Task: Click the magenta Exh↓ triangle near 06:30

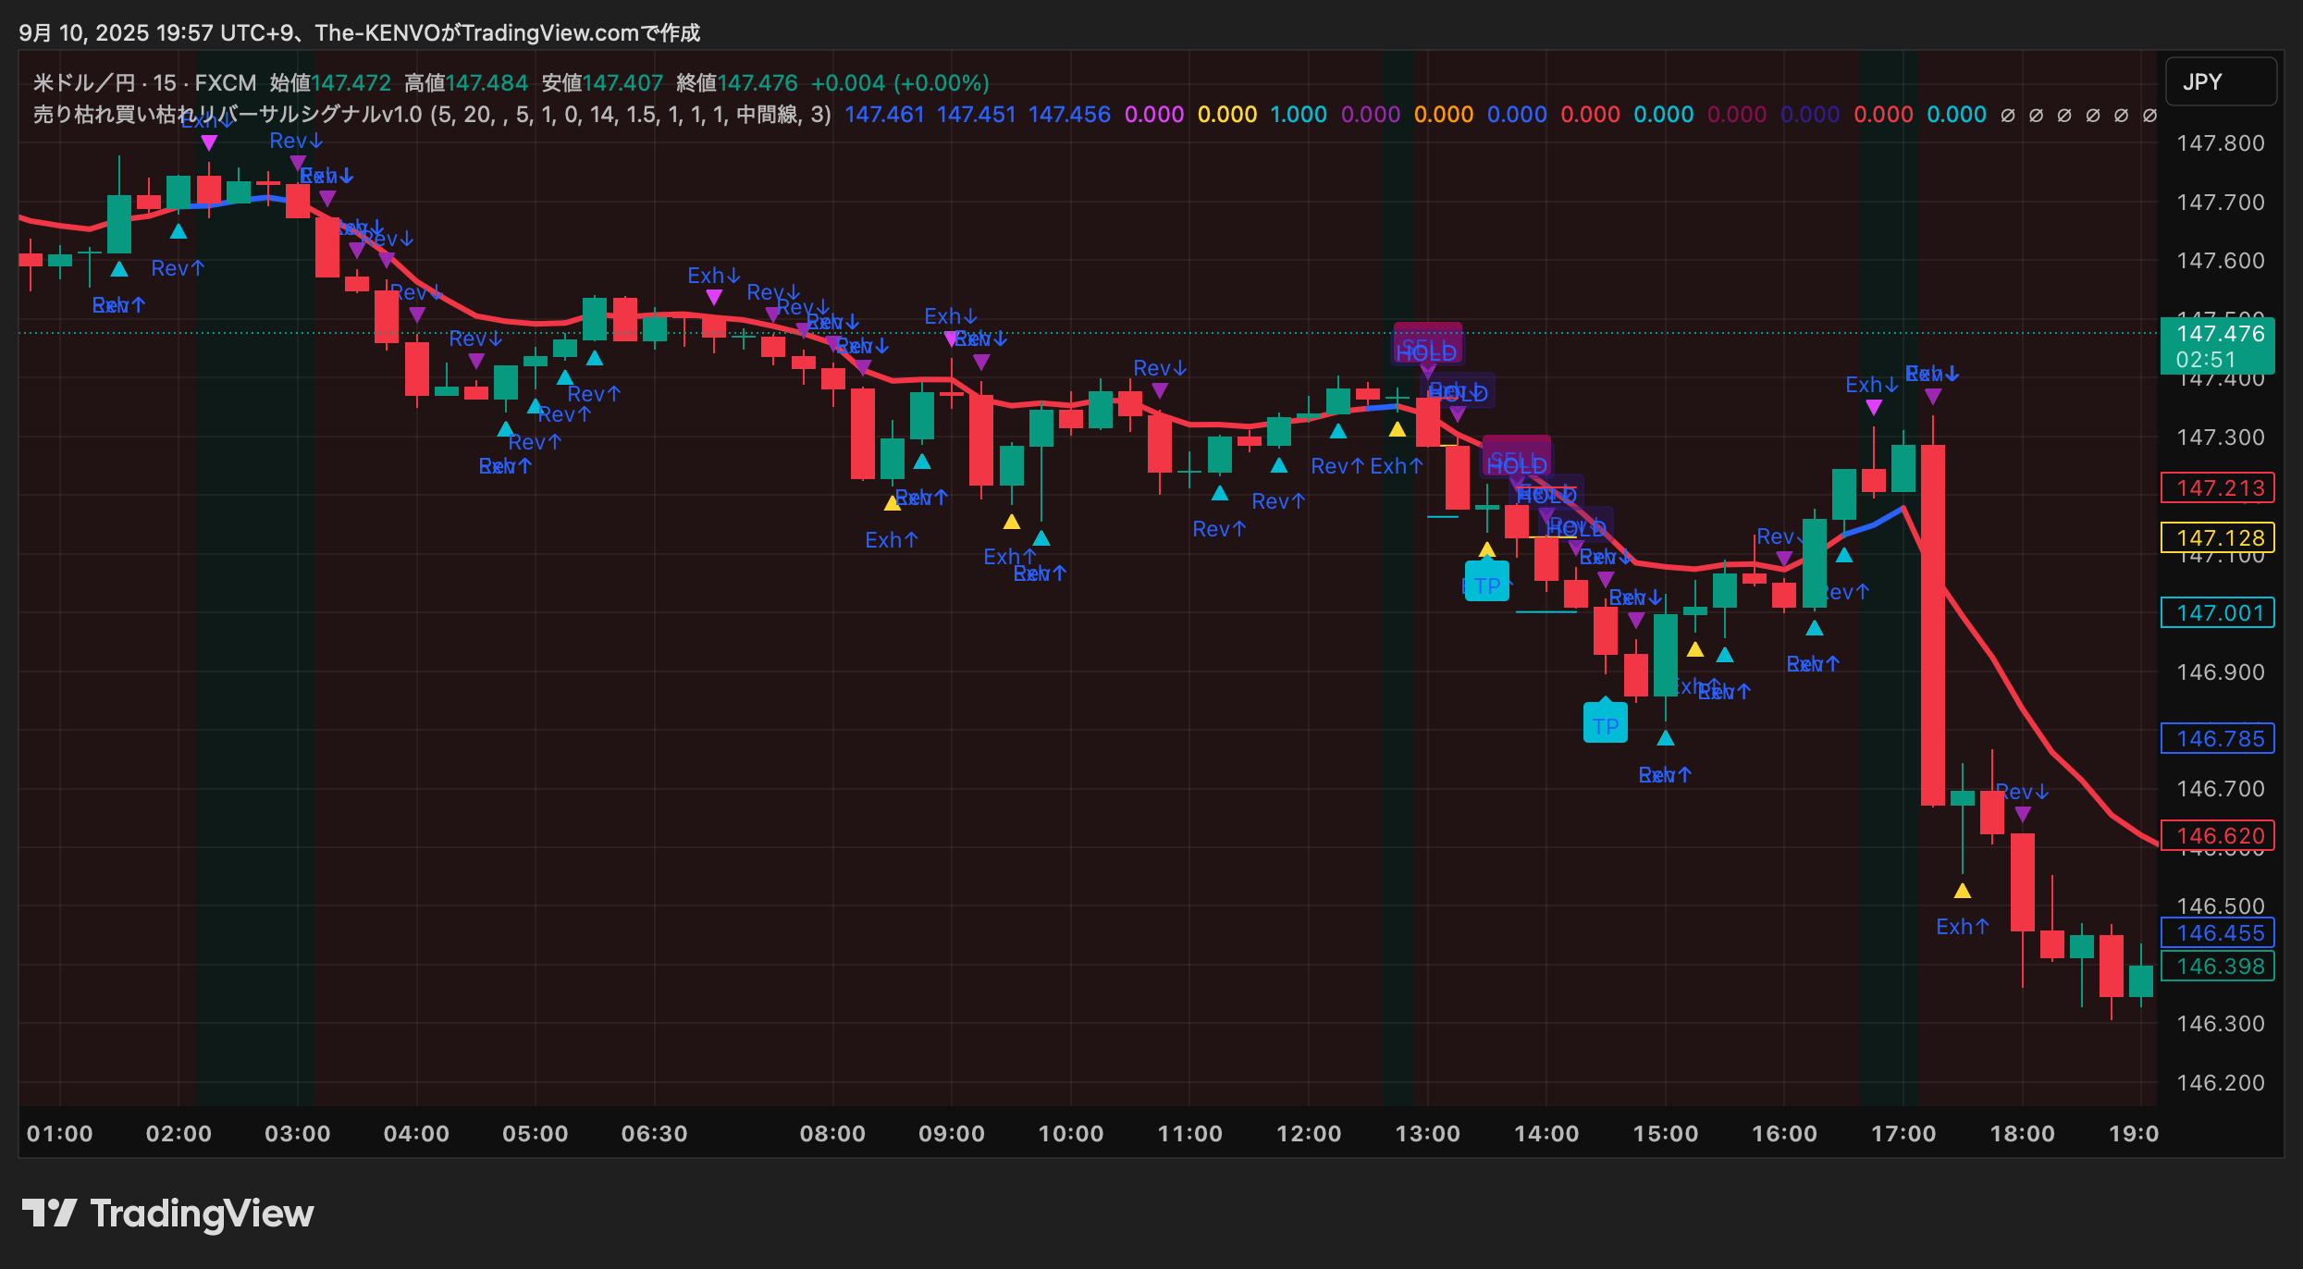Action: click(714, 297)
